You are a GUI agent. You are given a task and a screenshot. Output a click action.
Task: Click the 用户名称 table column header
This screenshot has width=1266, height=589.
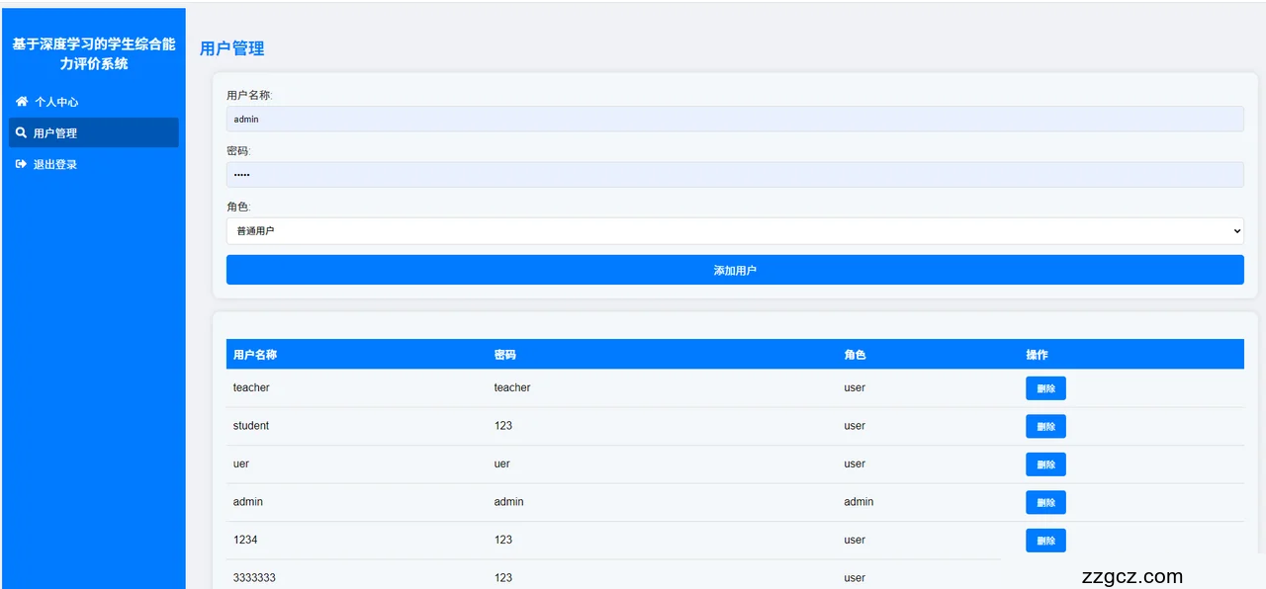[255, 355]
